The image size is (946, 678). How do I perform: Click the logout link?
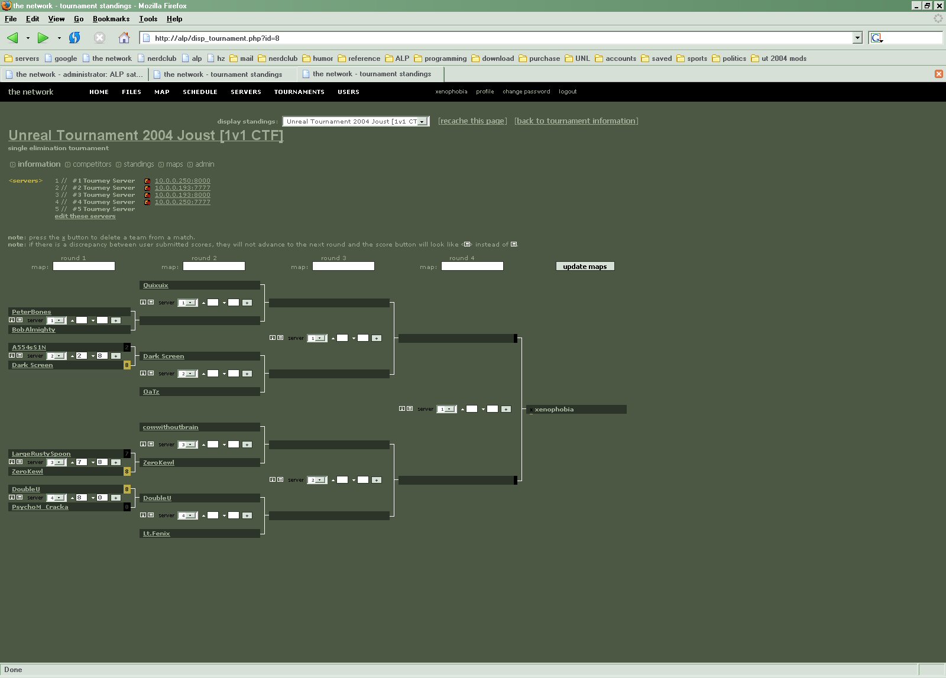(x=568, y=92)
